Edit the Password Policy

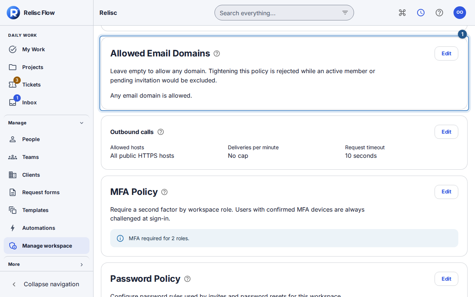click(x=446, y=279)
